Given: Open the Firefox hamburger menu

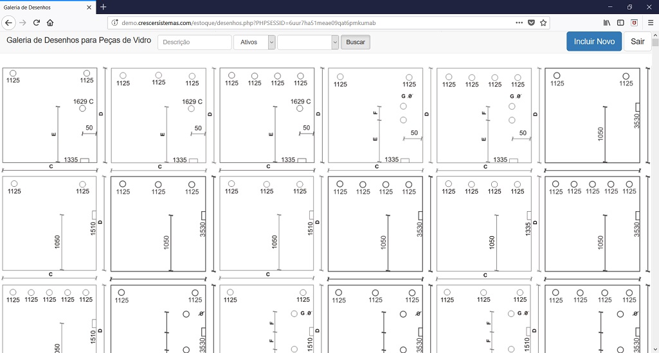Looking at the screenshot, I should (x=651, y=22).
